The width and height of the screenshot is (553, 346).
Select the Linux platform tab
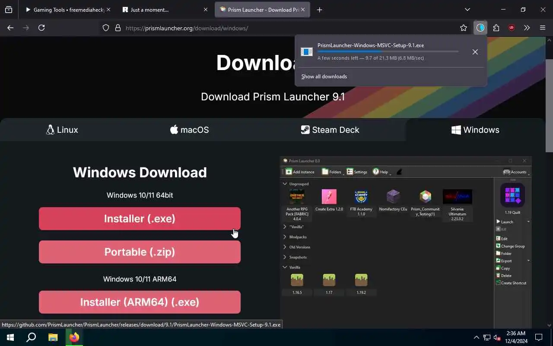(62, 130)
